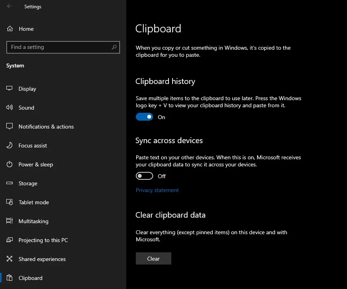Click the Clipboard sidebar icon

coord(9,278)
